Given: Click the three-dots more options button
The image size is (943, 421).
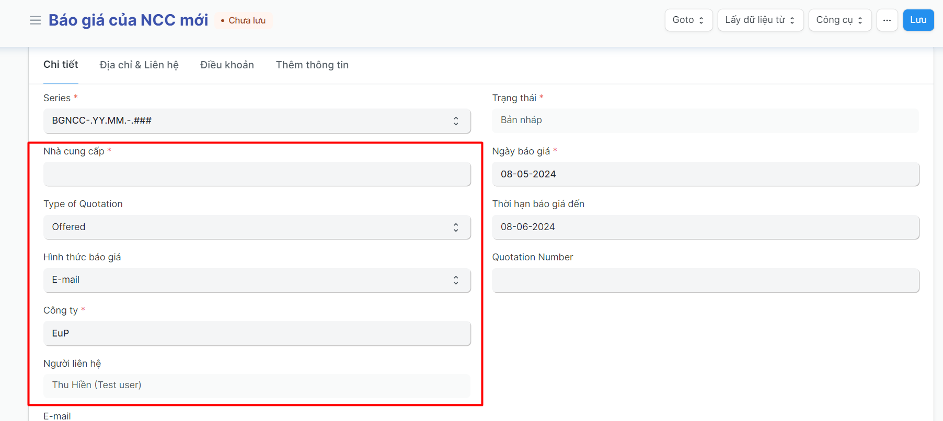Looking at the screenshot, I should (887, 20).
